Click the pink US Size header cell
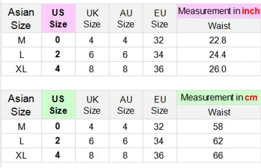The image size is (261, 168). coord(58,19)
